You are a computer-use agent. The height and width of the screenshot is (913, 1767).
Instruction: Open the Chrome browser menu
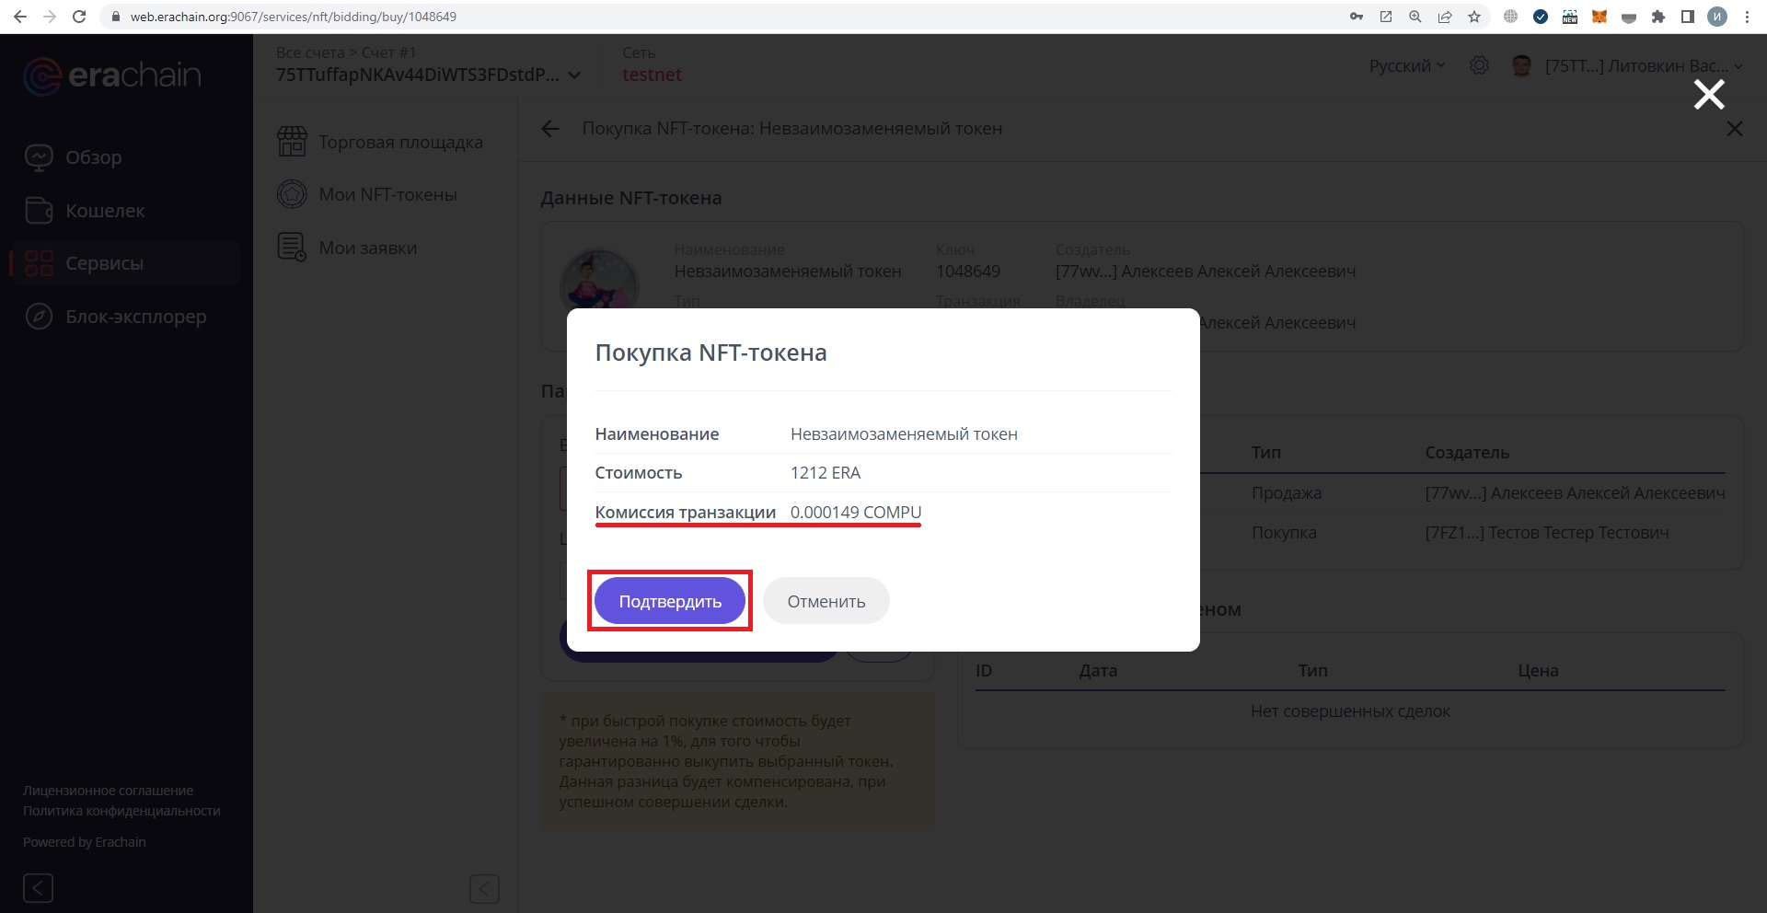(x=1749, y=17)
